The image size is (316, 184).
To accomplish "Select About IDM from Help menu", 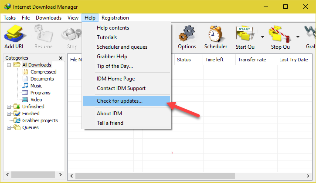I will tap(109, 114).
